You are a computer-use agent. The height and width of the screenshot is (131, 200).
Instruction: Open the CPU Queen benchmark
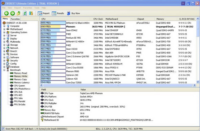(19, 86)
